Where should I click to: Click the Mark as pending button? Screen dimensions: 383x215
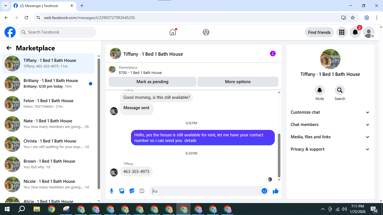[153, 82]
